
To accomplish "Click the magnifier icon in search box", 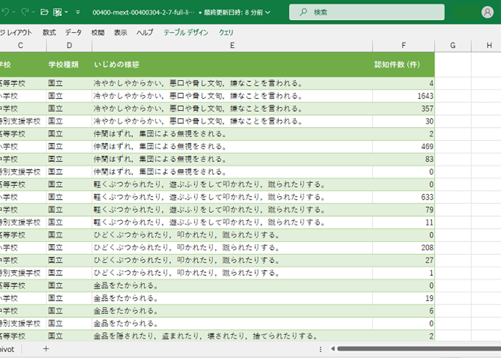I will 303,12.
